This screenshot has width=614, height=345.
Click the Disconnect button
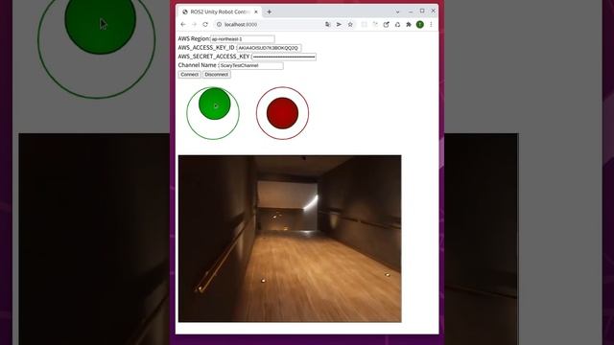pyautogui.click(x=217, y=75)
